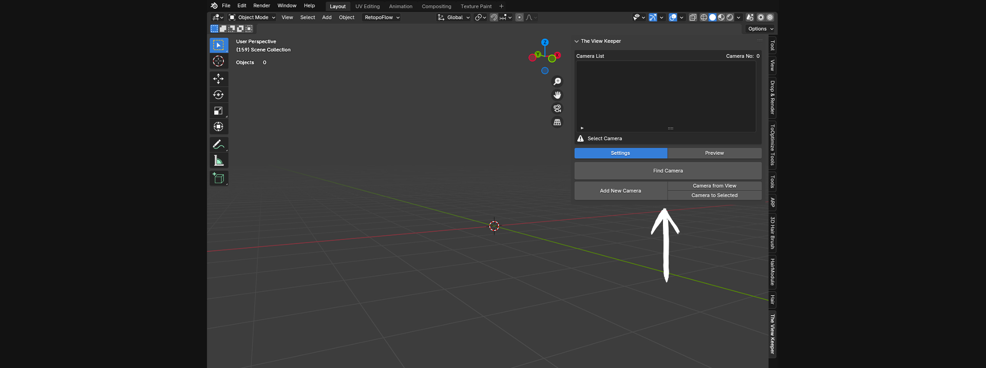Select the Move tool
The width and height of the screenshot is (986, 368).
[x=218, y=79]
